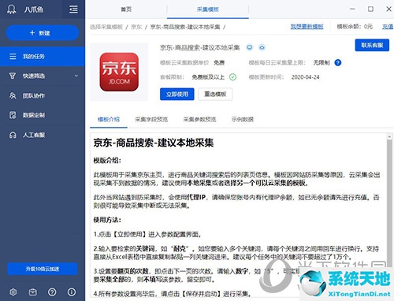
Task: Click the 新建 new task button
Action: pos(43,33)
